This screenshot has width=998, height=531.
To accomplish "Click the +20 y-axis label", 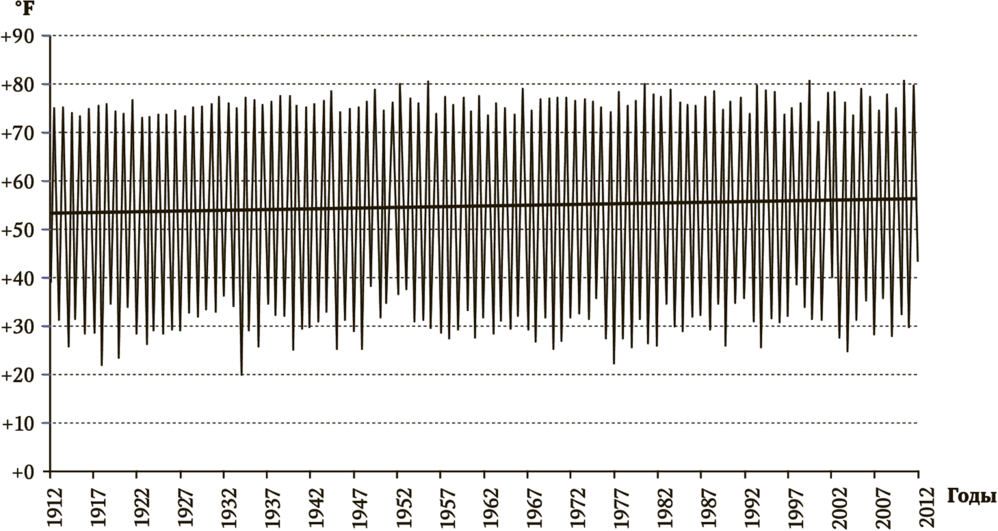I will click(17, 376).
